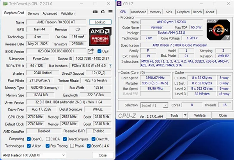
Task: Select the Graphics Card tab in GPU-Z
Action: click(x=14, y=13)
